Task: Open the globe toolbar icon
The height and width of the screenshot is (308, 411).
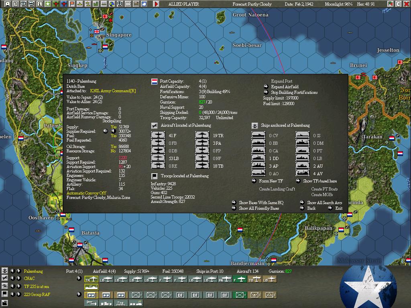Action: coord(112,4)
